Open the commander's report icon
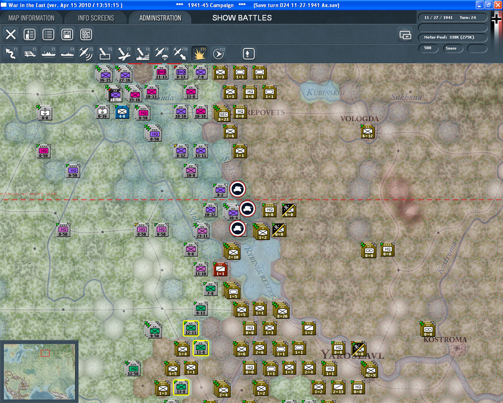This screenshot has height=403, width=503. click(x=29, y=35)
